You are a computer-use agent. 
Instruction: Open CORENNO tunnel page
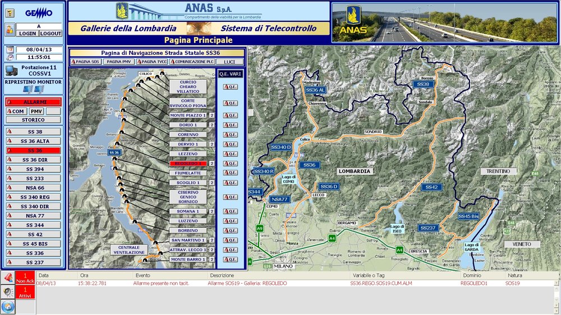pyautogui.click(x=188, y=134)
